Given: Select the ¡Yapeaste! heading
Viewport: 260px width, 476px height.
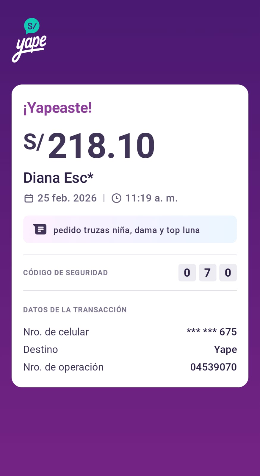Looking at the screenshot, I should point(57,108).
